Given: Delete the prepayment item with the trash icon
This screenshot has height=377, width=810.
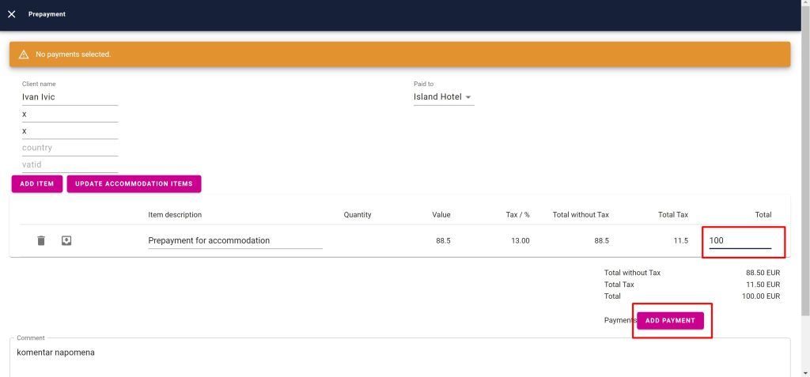Looking at the screenshot, I should 41,240.
